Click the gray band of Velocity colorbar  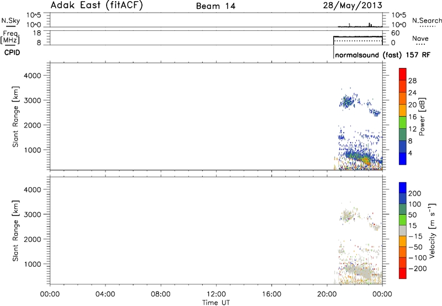403,230
